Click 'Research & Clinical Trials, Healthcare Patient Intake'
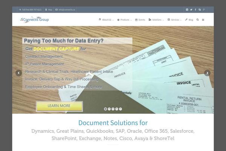226x151 pixels. (69, 72)
